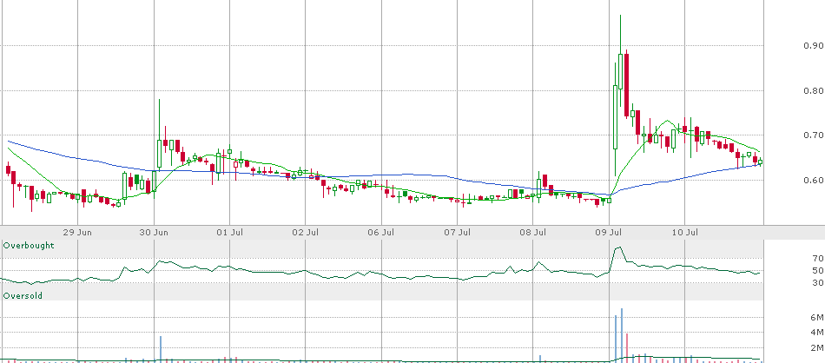Viewport: 825px width, 363px height.
Task: Click the tallest blue volume bar on 09 Jul
Action: (x=622, y=335)
